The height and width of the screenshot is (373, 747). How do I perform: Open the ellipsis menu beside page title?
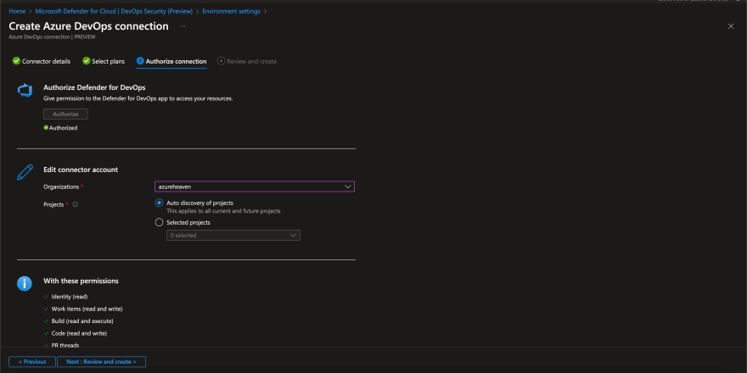(183, 26)
